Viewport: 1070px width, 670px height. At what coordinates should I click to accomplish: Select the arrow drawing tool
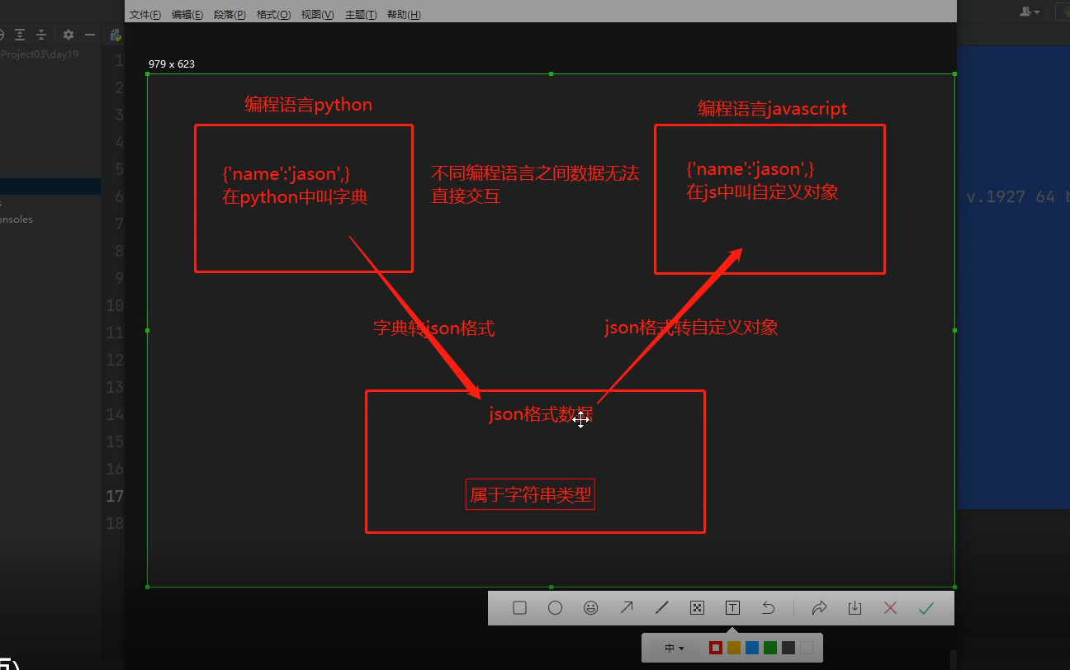tap(626, 608)
